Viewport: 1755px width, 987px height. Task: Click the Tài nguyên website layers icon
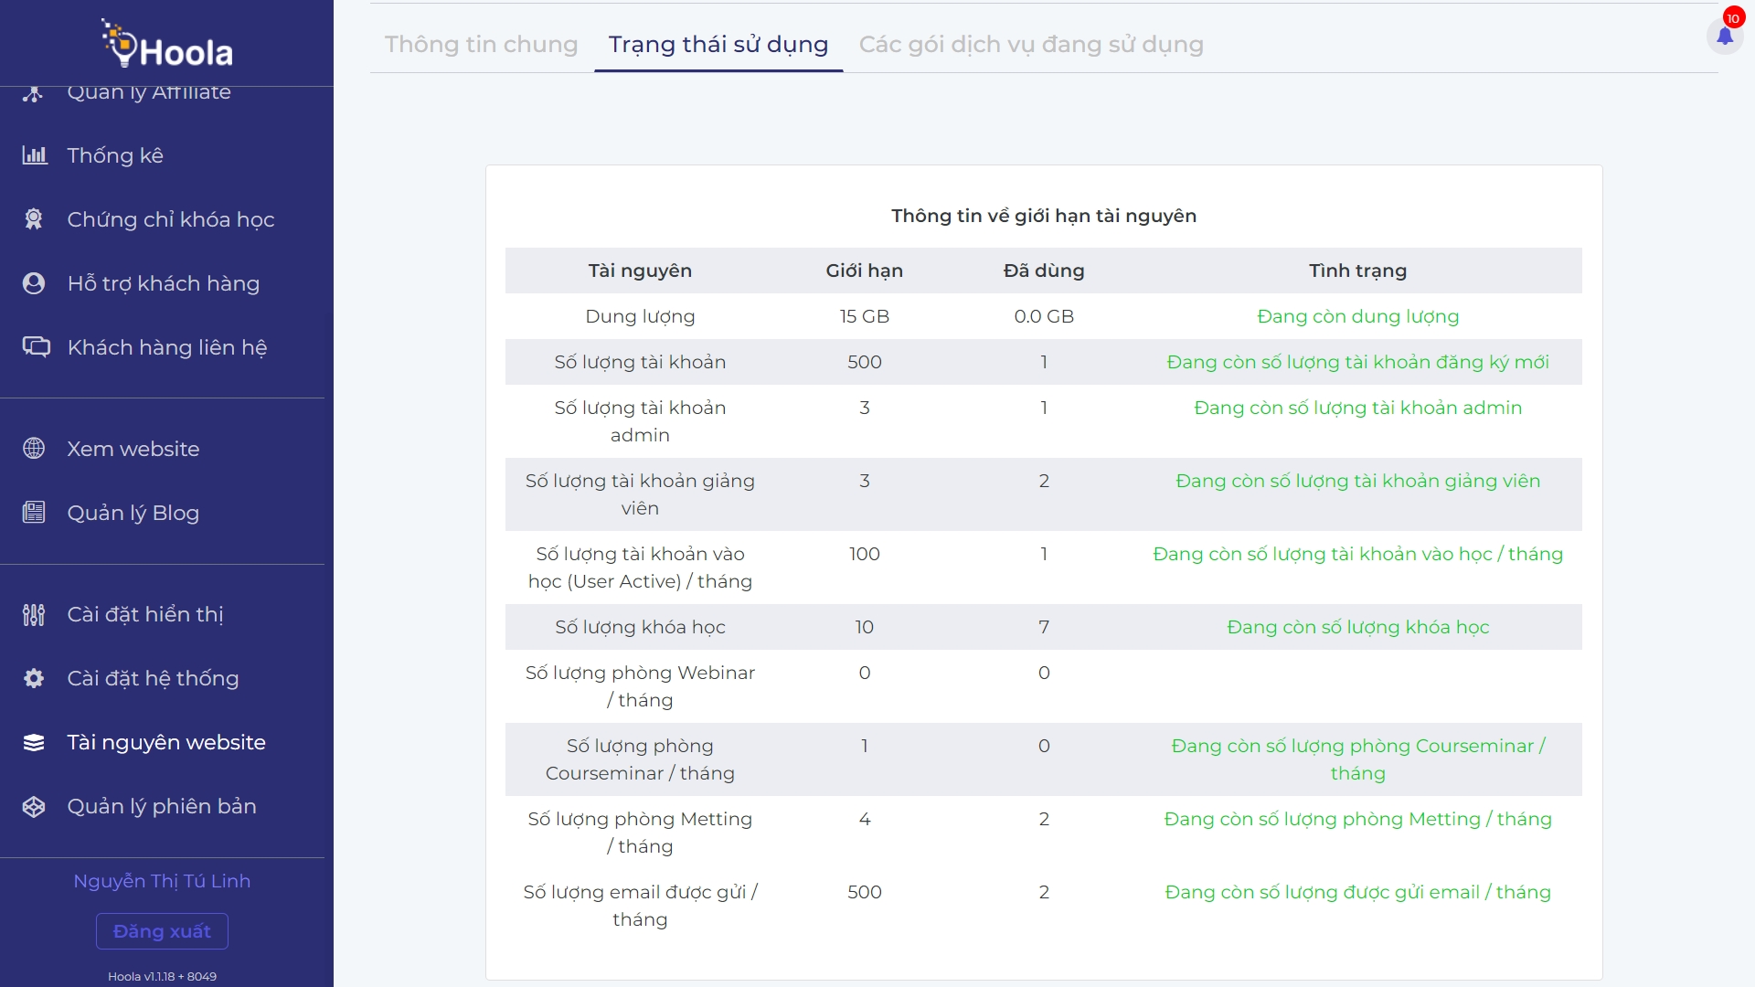click(34, 742)
